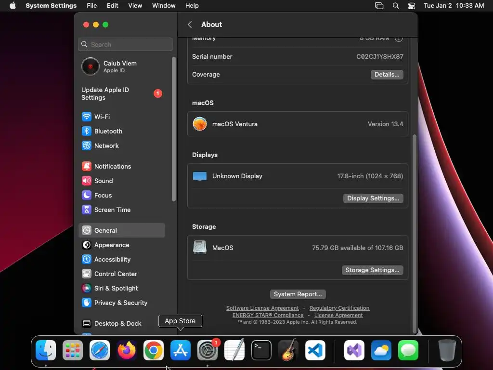The width and height of the screenshot is (493, 370).
Task: Select Control Center in sidebar
Action: [x=122, y=274]
